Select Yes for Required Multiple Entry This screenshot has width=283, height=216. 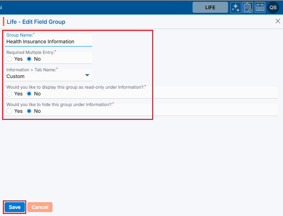[x=10, y=59]
